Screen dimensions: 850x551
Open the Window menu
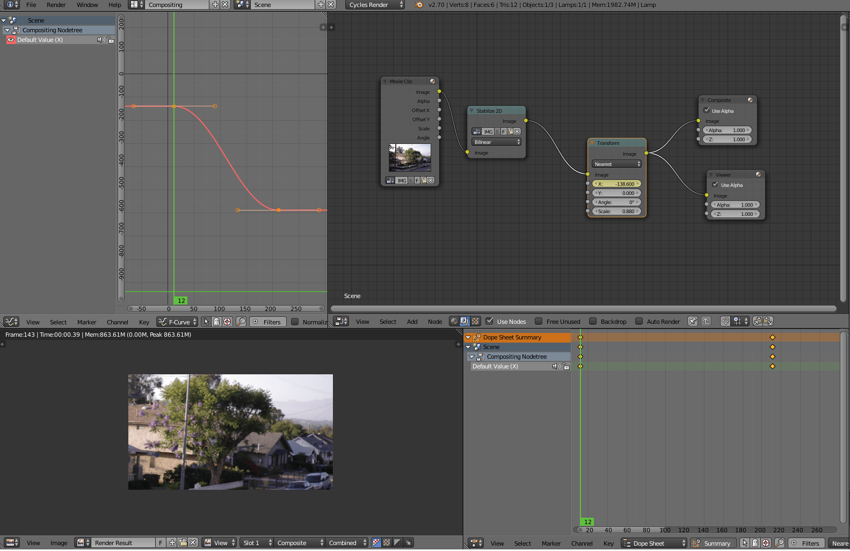point(87,5)
